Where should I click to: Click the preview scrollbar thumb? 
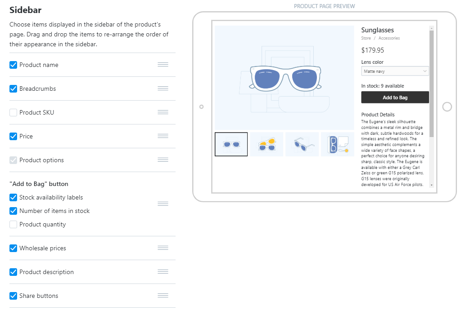click(432, 84)
